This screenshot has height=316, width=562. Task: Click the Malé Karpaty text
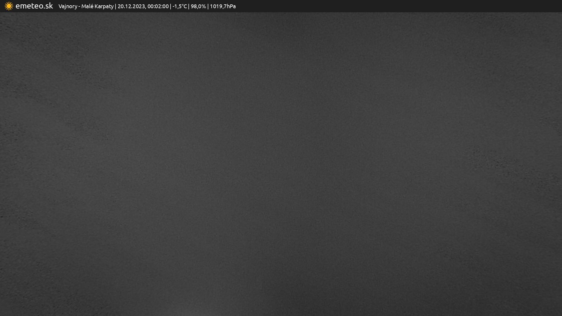tap(97, 6)
